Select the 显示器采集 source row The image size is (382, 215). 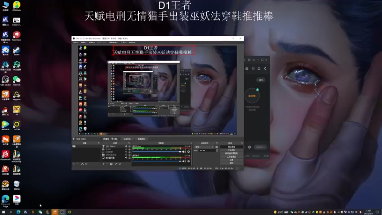pos(116,158)
